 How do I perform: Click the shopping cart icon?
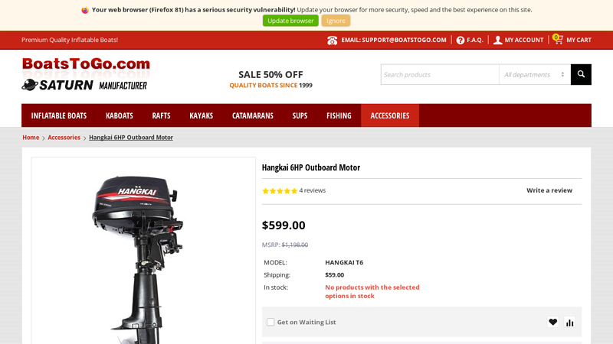pos(559,40)
